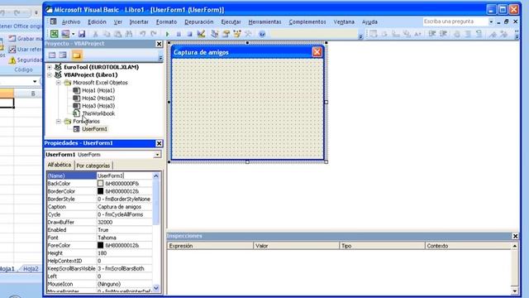
Task: Open the Formato menu
Action: (x=166, y=22)
